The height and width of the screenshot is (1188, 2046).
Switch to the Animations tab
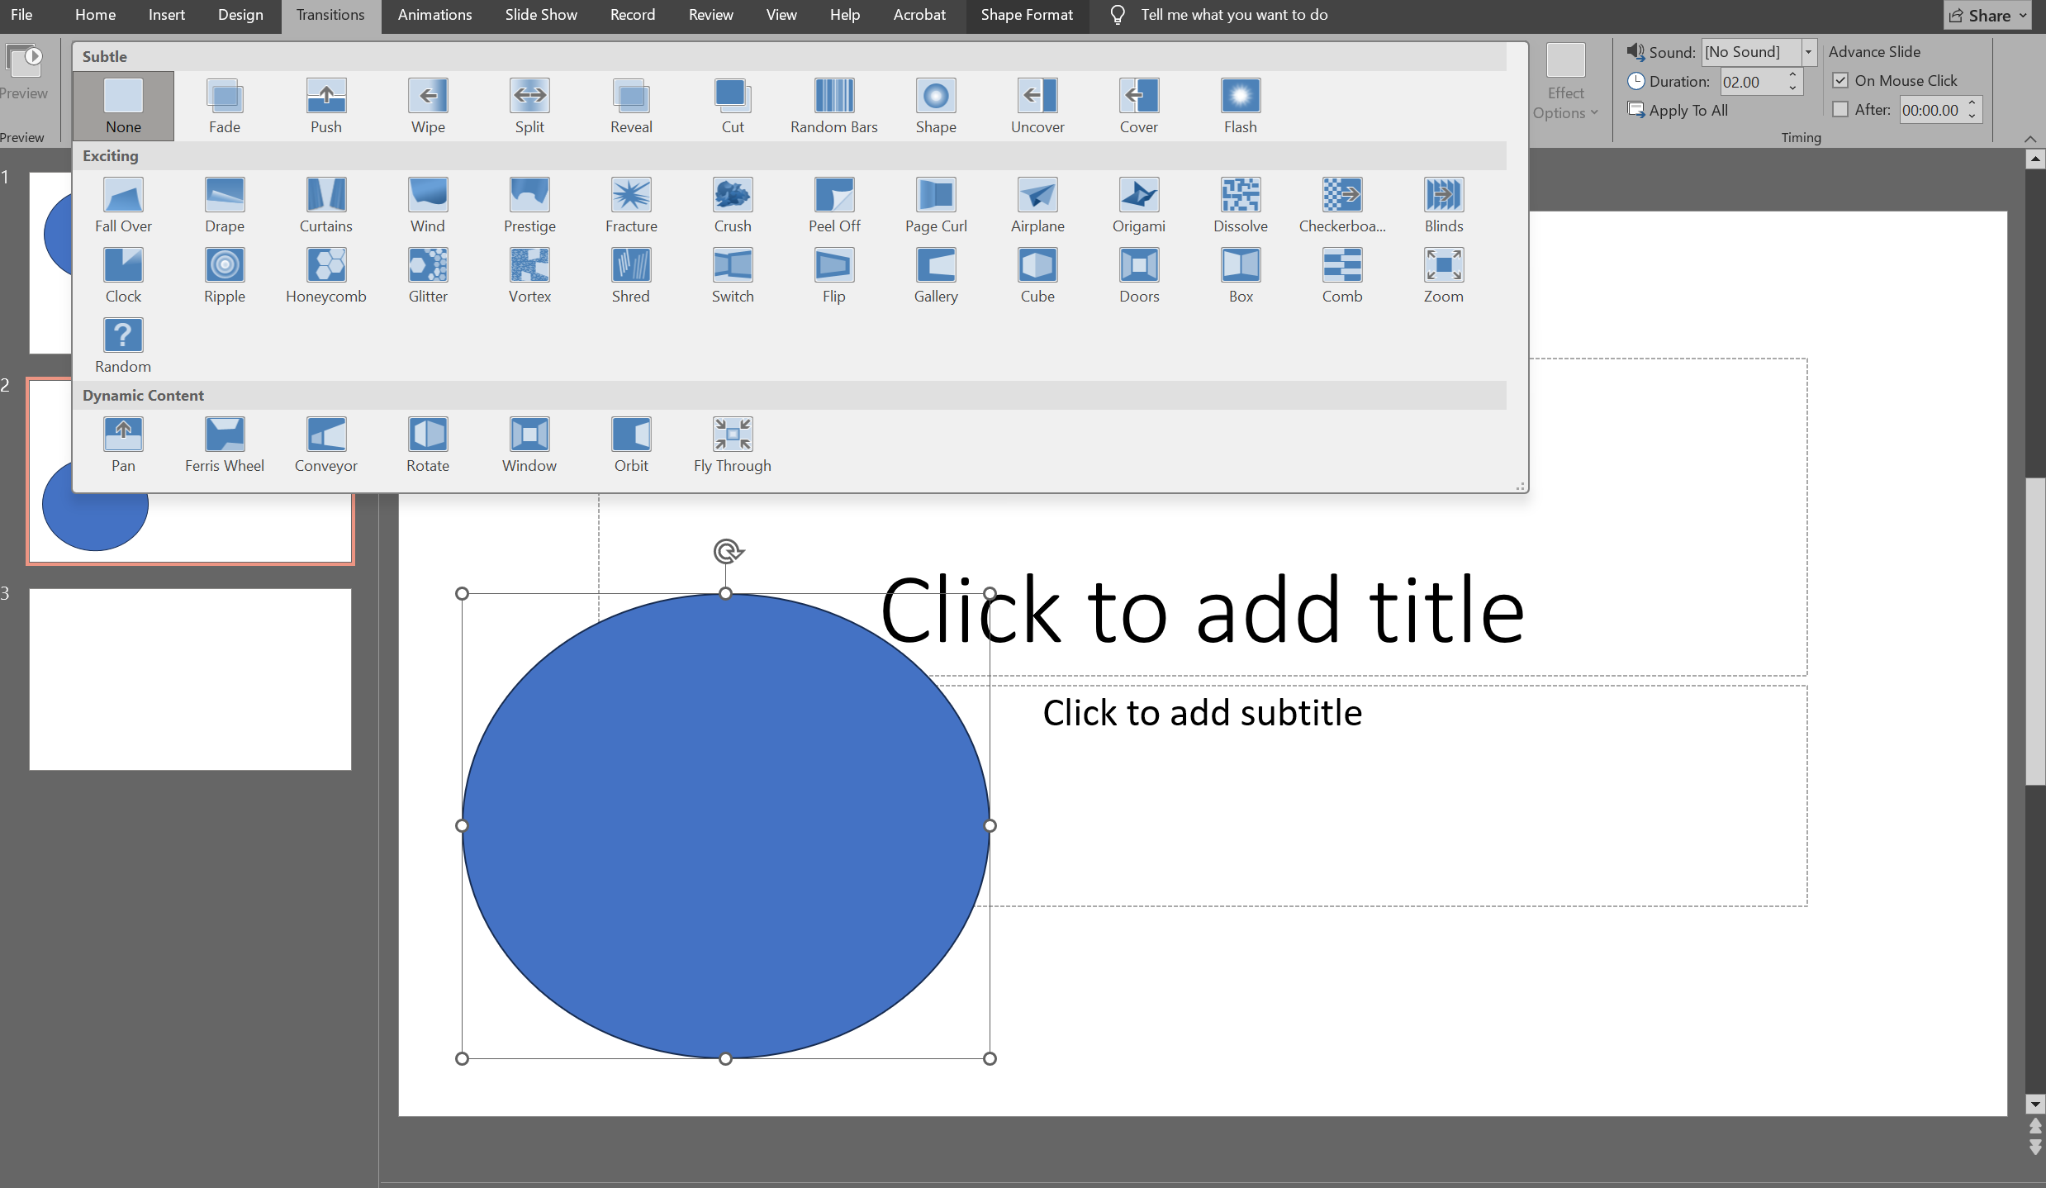[434, 15]
